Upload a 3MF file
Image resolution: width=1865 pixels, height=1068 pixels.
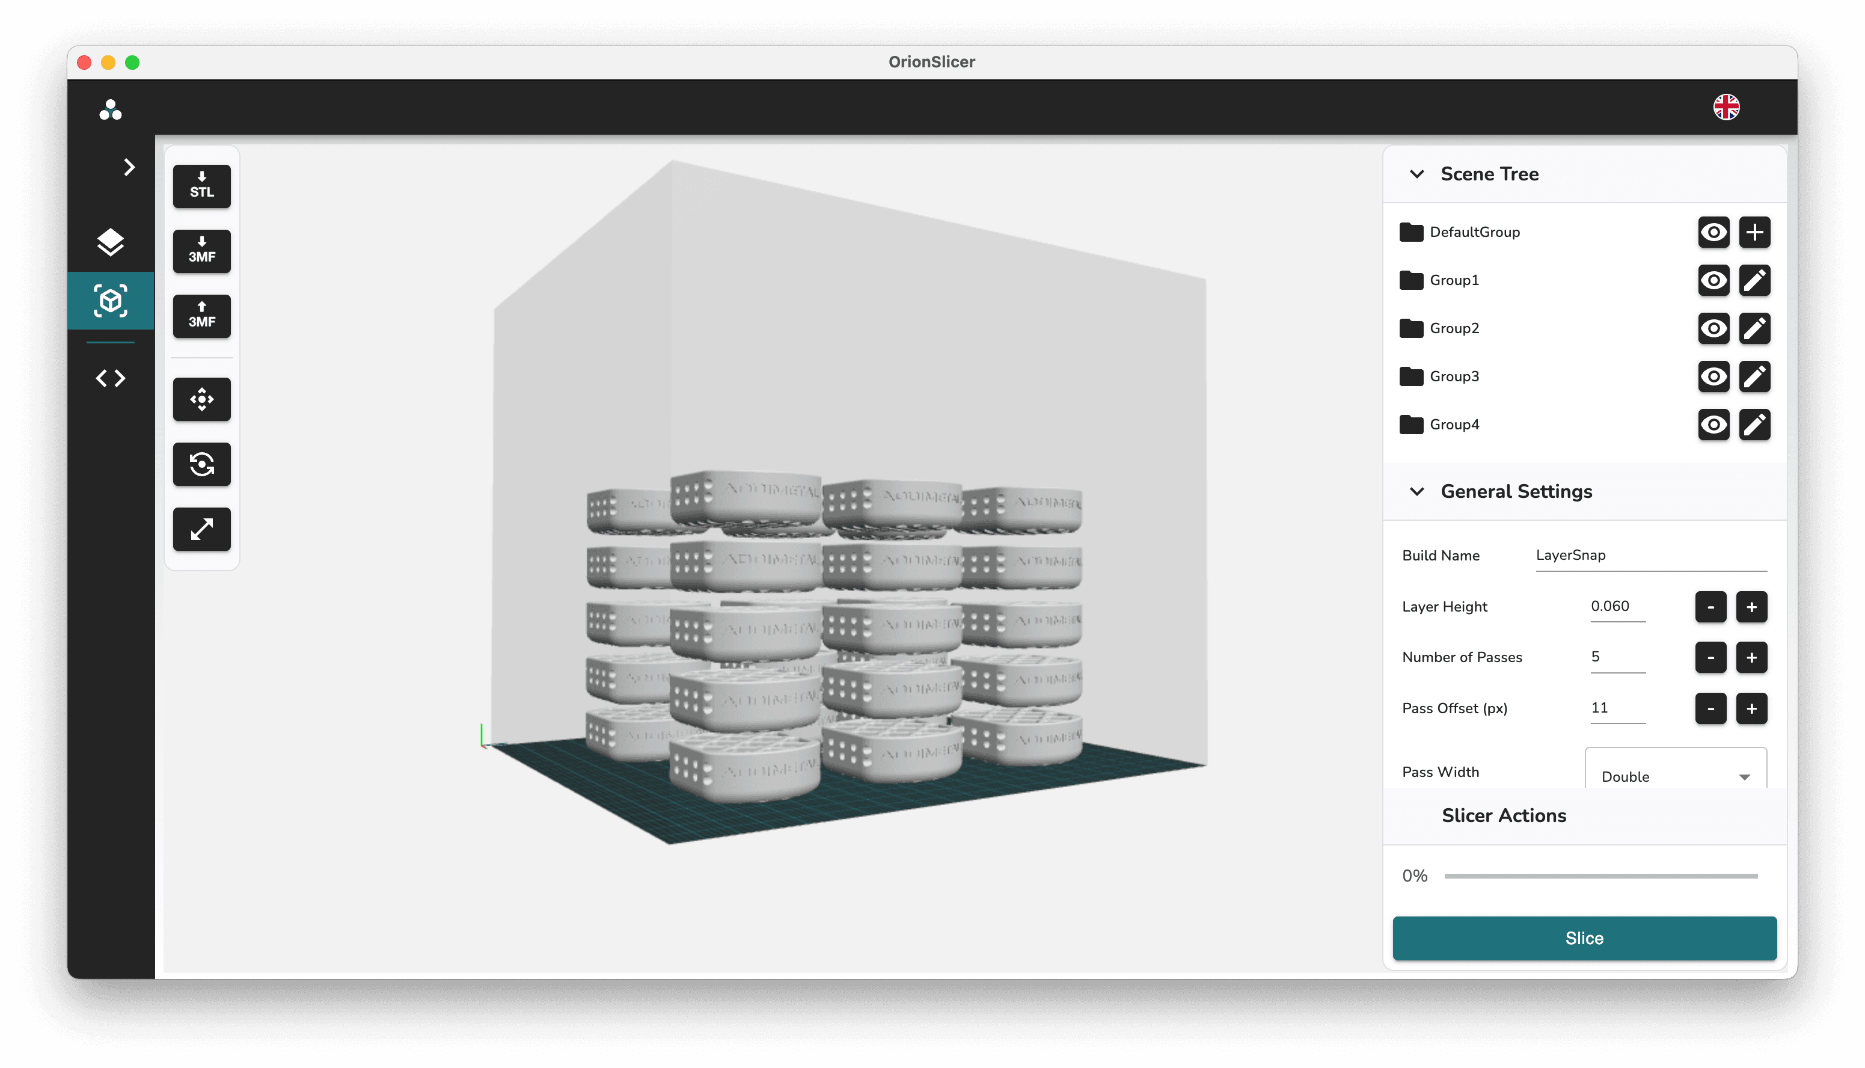point(201,316)
